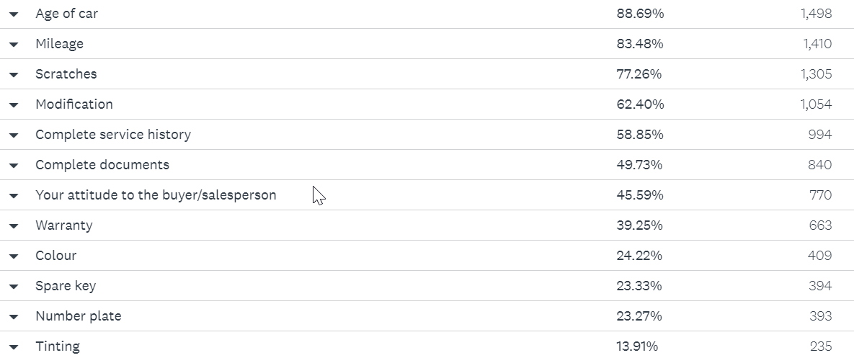Screen dimensions: 854x358
Task: Click the 1,498 response count
Action: click(x=817, y=14)
